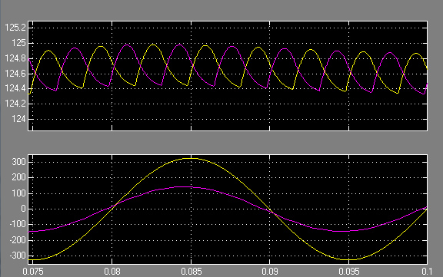Click the -100 lower axis tick label
This screenshot has height=277, width=443.
pos(18,225)
